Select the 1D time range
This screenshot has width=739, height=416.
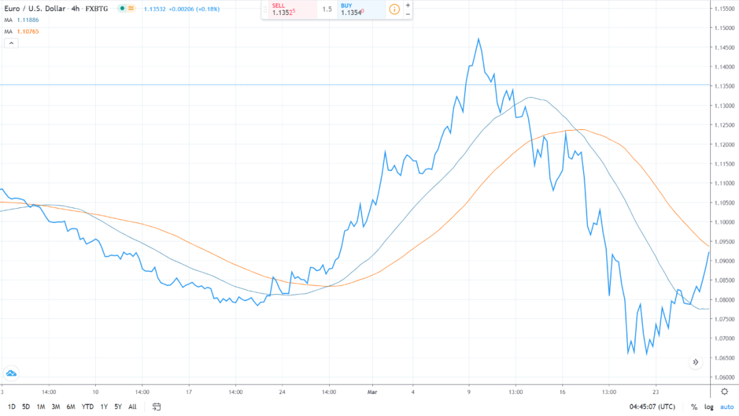(12, 406)
